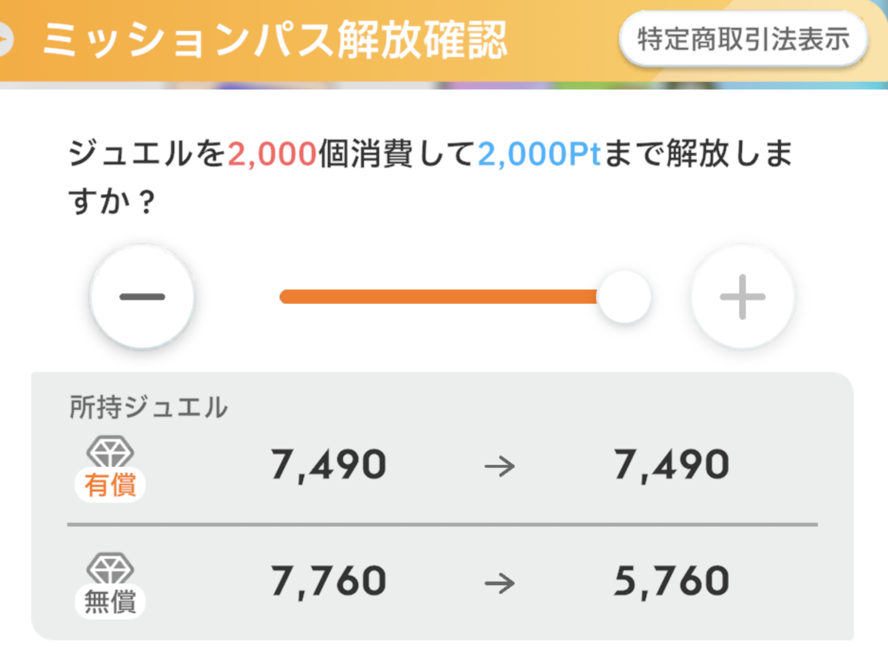
Task: Click the orange 有償 badge
Action: pos(110,485)
